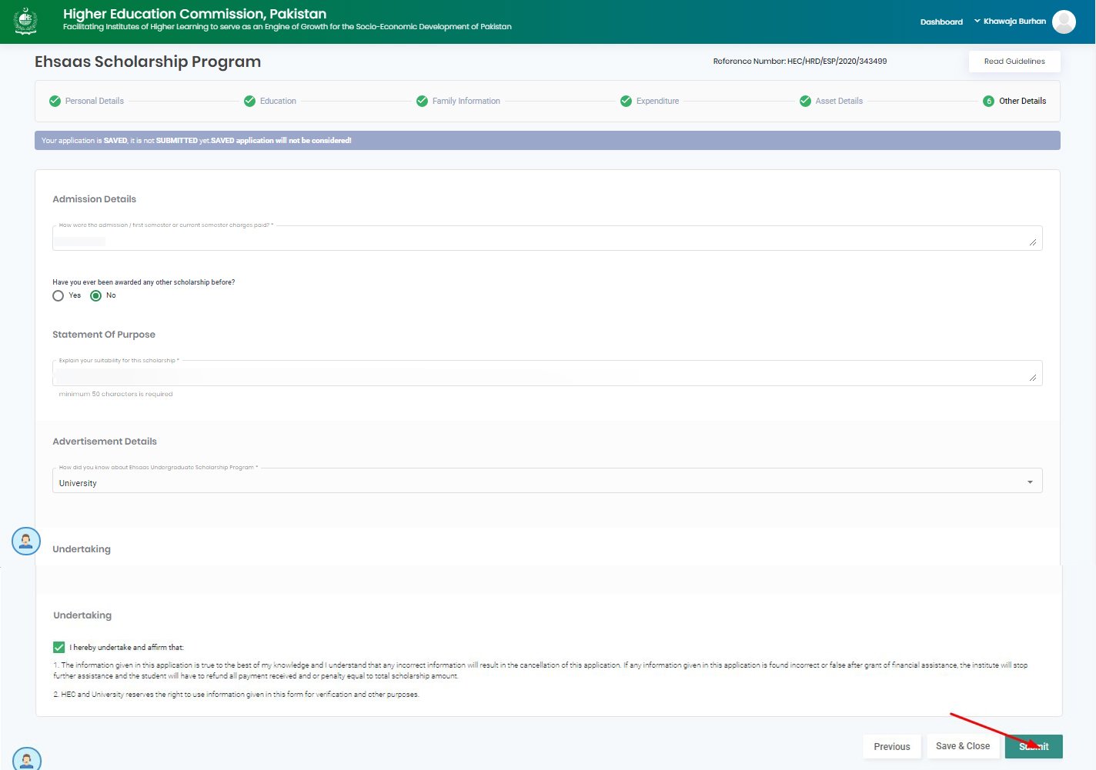Screen dimensions: 1096x770
Task: Focus the admission charges paid text field
Action: [x=547, y=238]
